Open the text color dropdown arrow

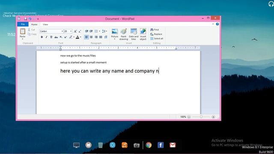click(80, 37)
